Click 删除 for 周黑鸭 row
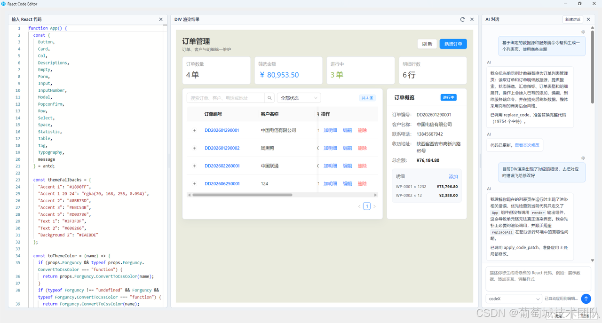Viewport: 602px width, 323px height. [362, 148]
